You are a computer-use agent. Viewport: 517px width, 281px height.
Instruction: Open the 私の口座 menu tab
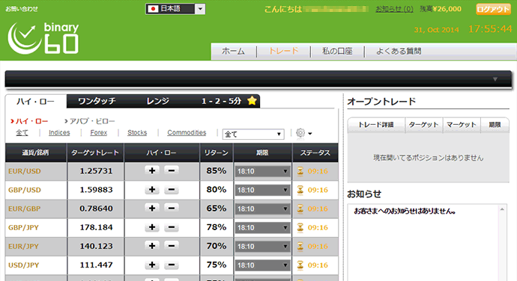337,51
